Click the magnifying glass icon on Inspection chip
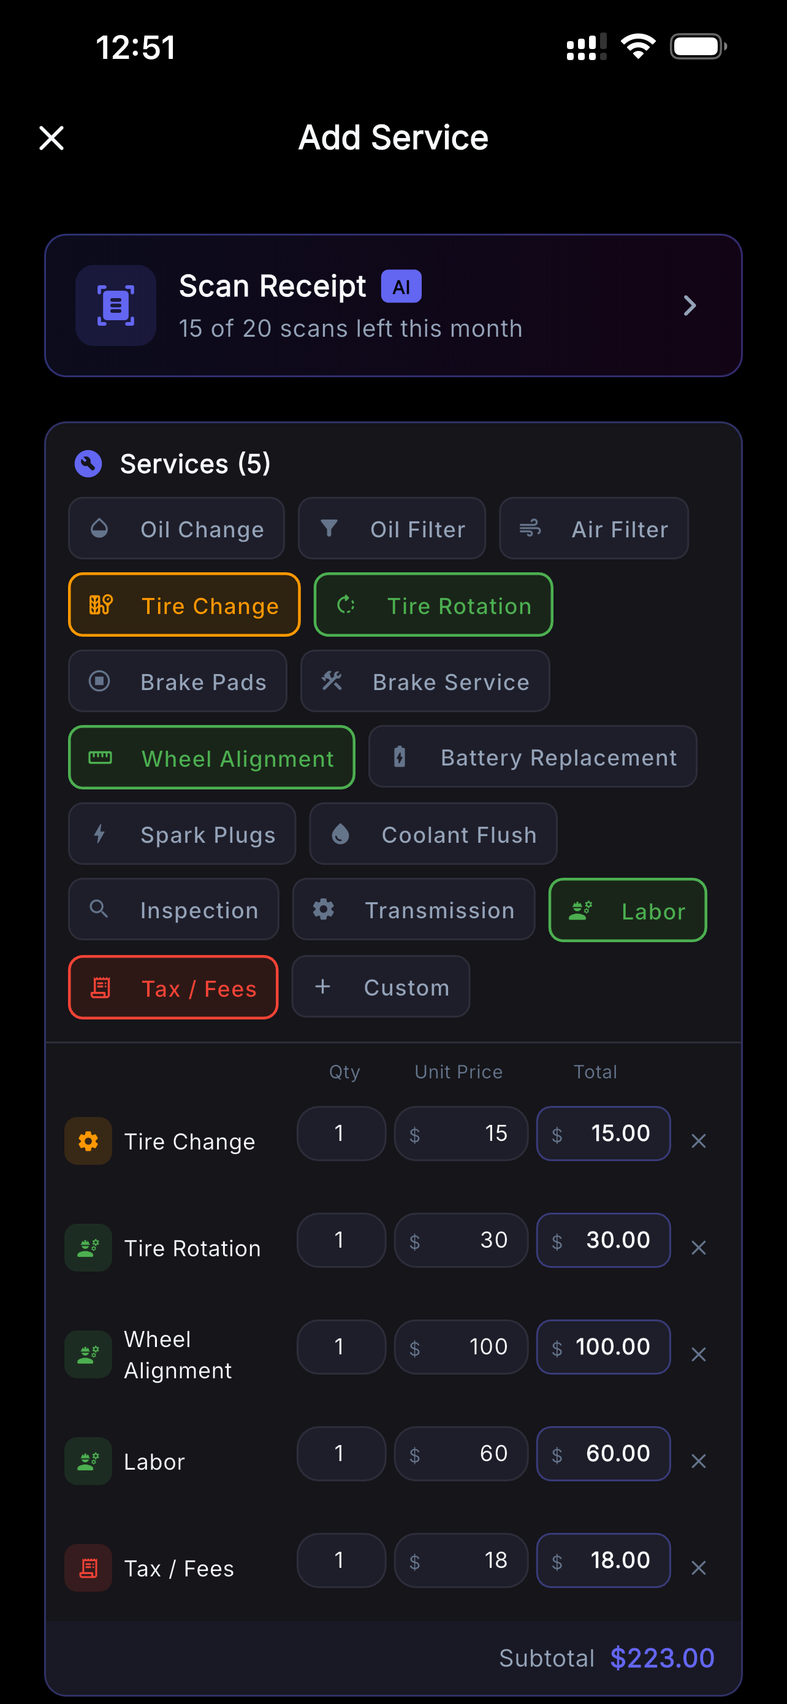787x1704 pixels. [x=99, y=910]
